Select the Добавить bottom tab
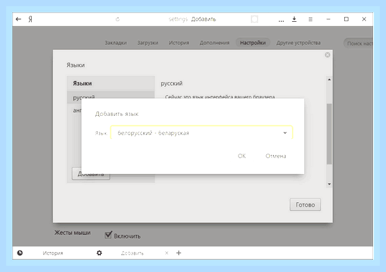 pos(133,253)
